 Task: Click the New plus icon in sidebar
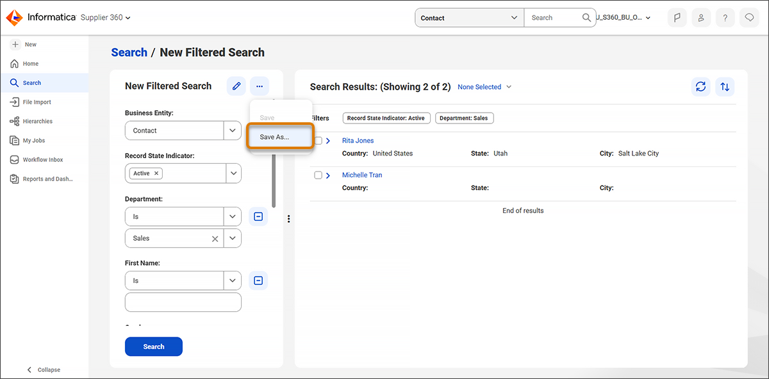tap(15, 44)
